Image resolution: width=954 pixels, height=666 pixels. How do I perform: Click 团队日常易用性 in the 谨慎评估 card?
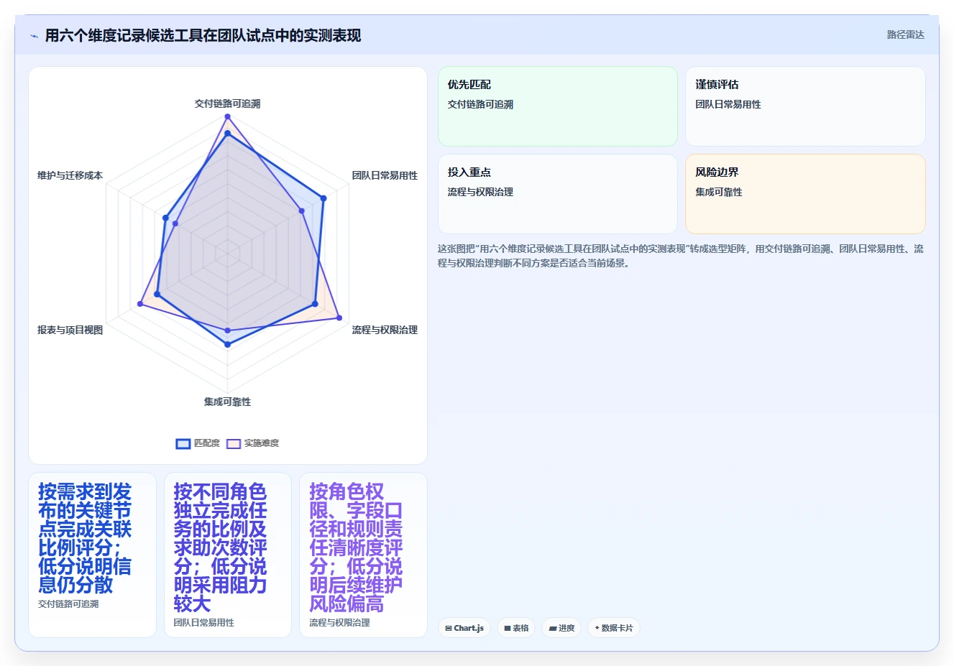[x=728, y=104]
